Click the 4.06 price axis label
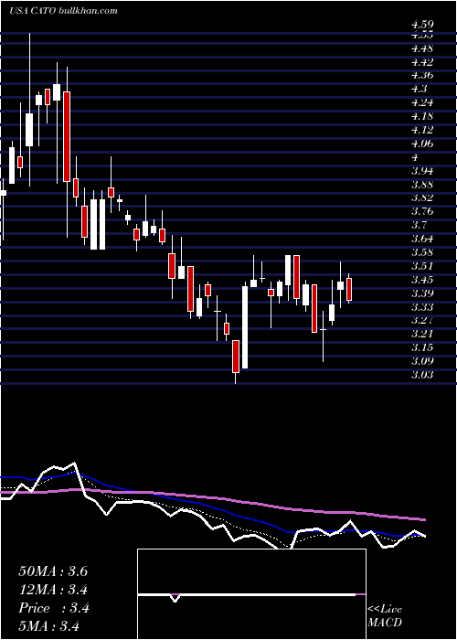457x640 pixels. pos(422,144)
